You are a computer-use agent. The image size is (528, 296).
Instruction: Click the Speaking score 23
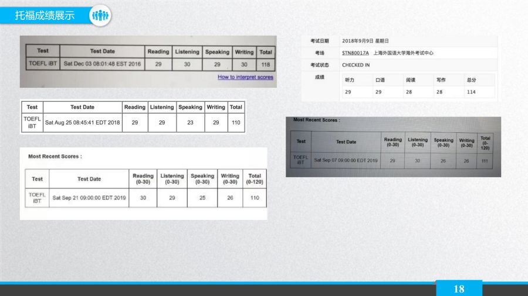(190, 122)
